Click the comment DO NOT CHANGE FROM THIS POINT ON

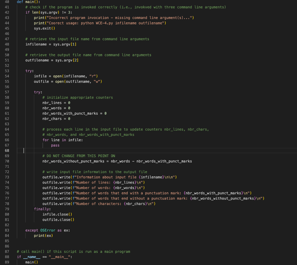(x=77, y=156)
